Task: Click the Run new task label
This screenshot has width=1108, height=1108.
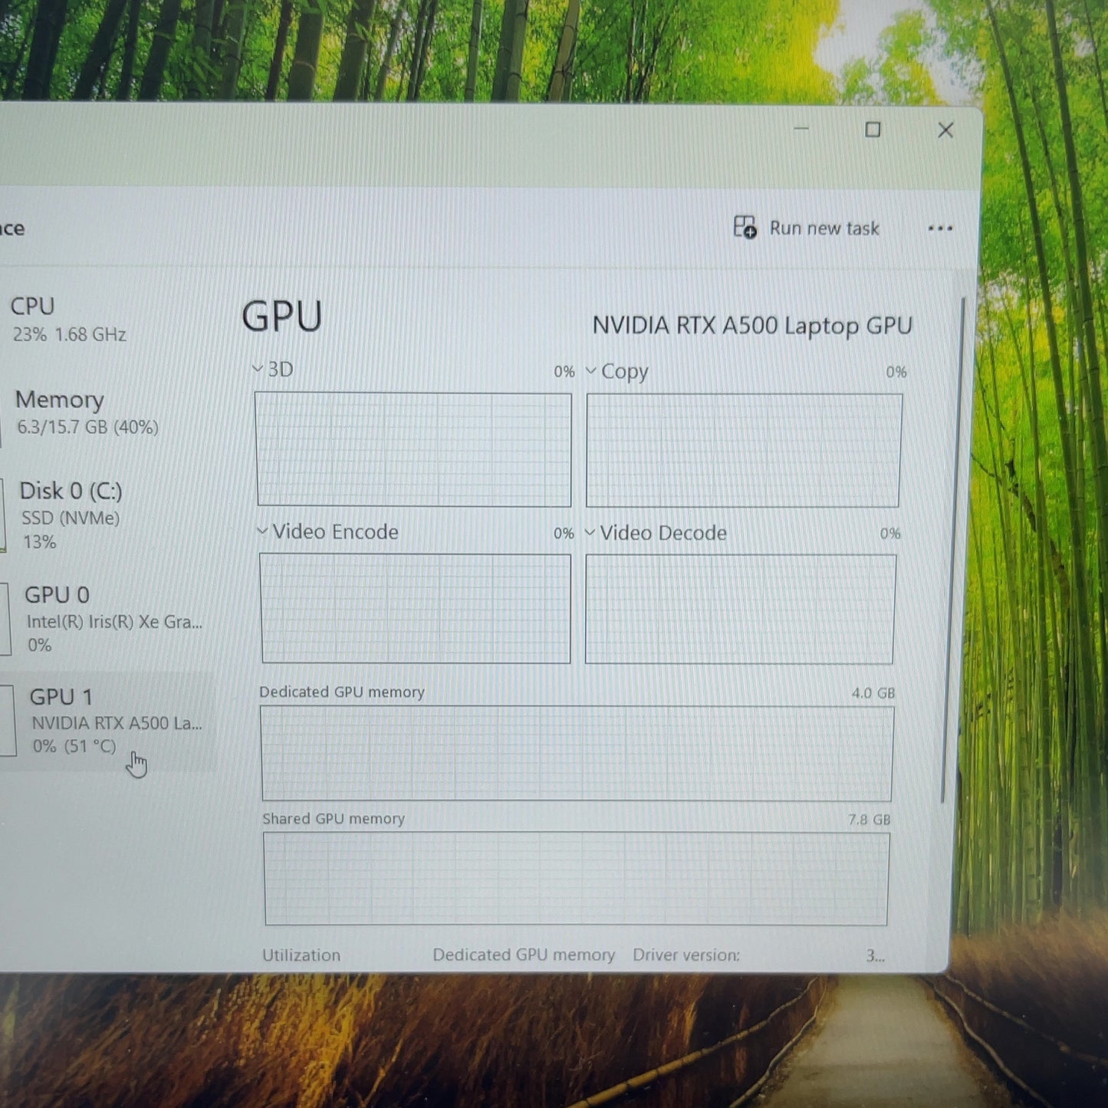Action: tap(824, 229)
